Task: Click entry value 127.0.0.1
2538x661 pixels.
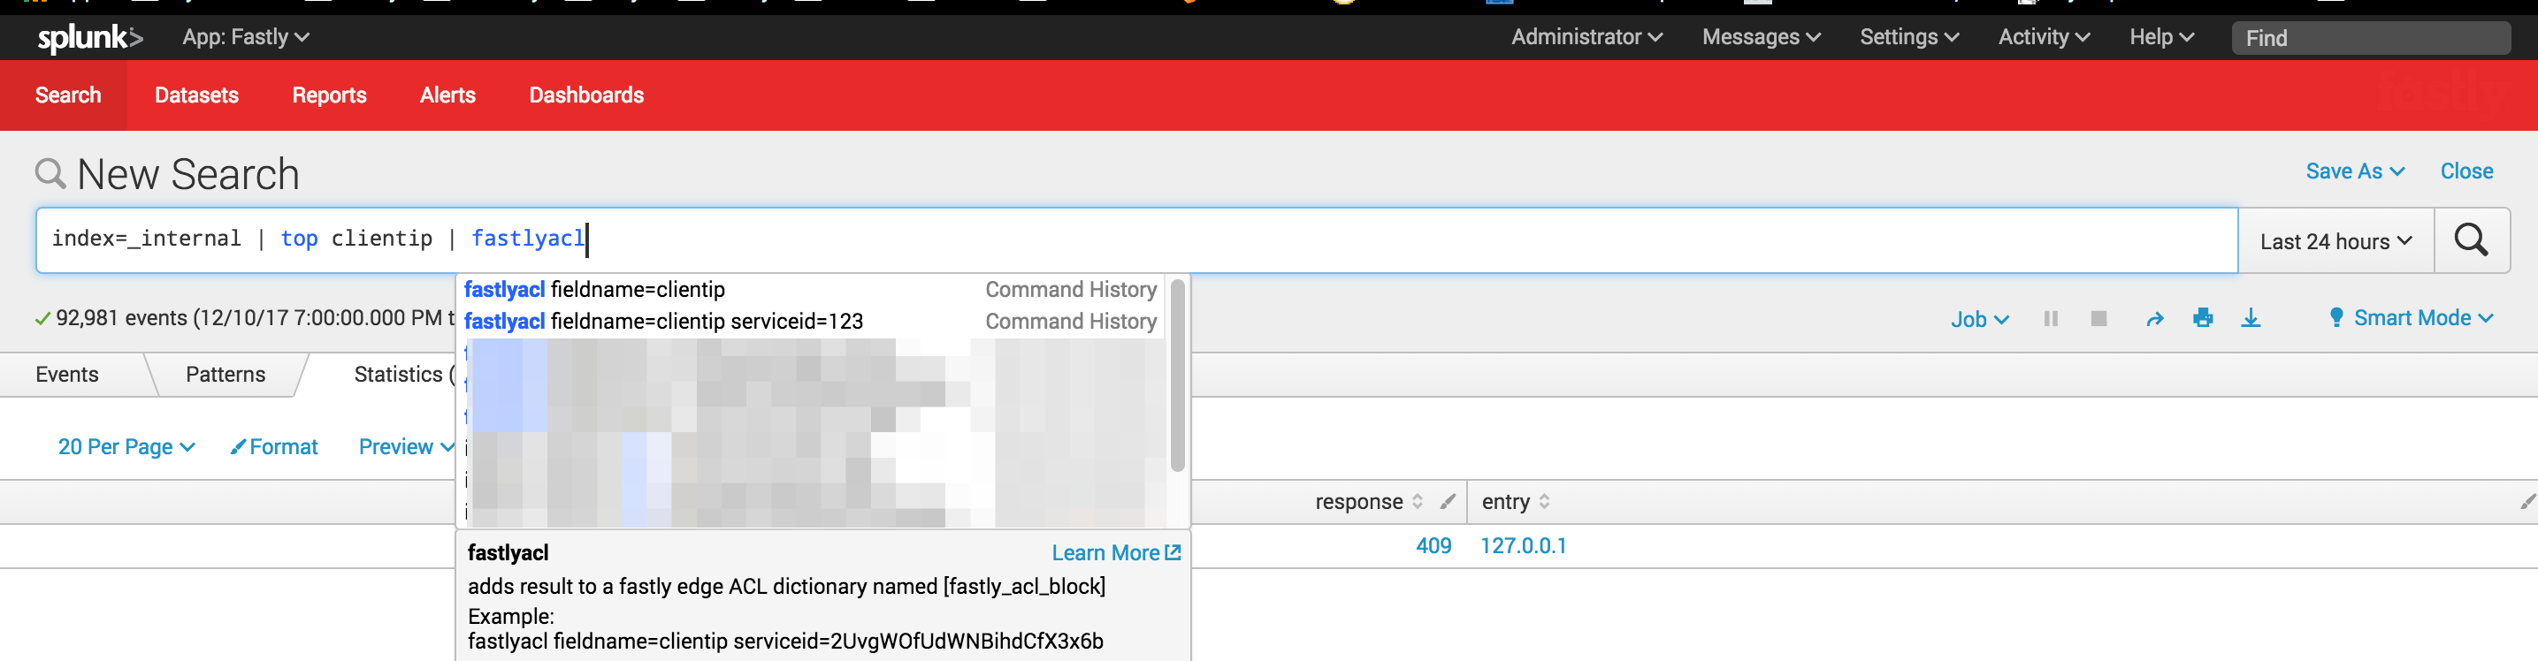Action: tap(1523, 546)
